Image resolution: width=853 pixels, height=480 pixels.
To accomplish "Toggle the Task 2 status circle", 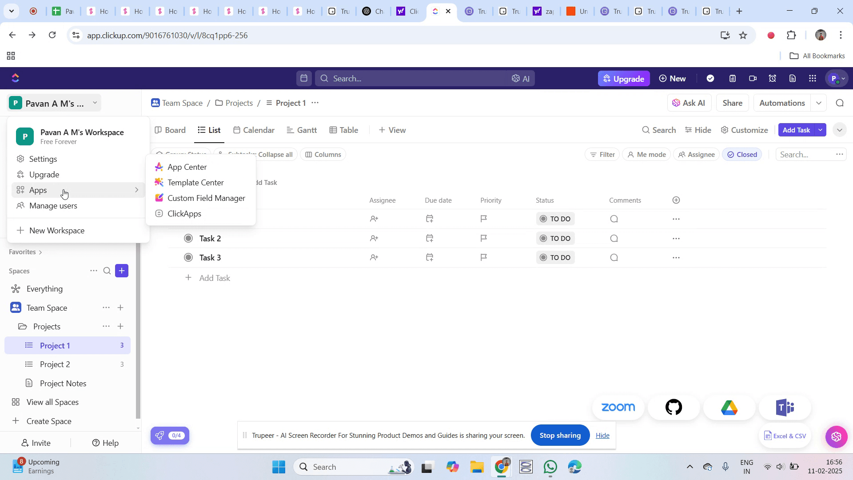I will coord(188,238).
